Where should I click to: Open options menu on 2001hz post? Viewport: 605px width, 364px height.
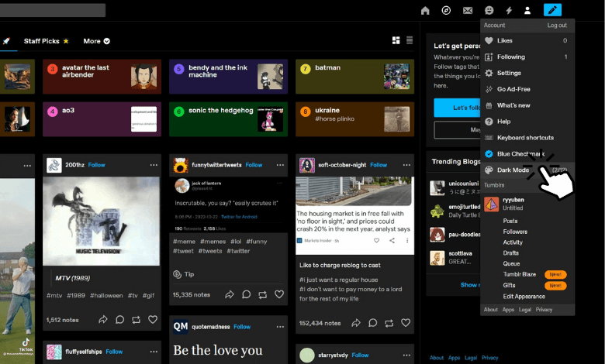154,165
